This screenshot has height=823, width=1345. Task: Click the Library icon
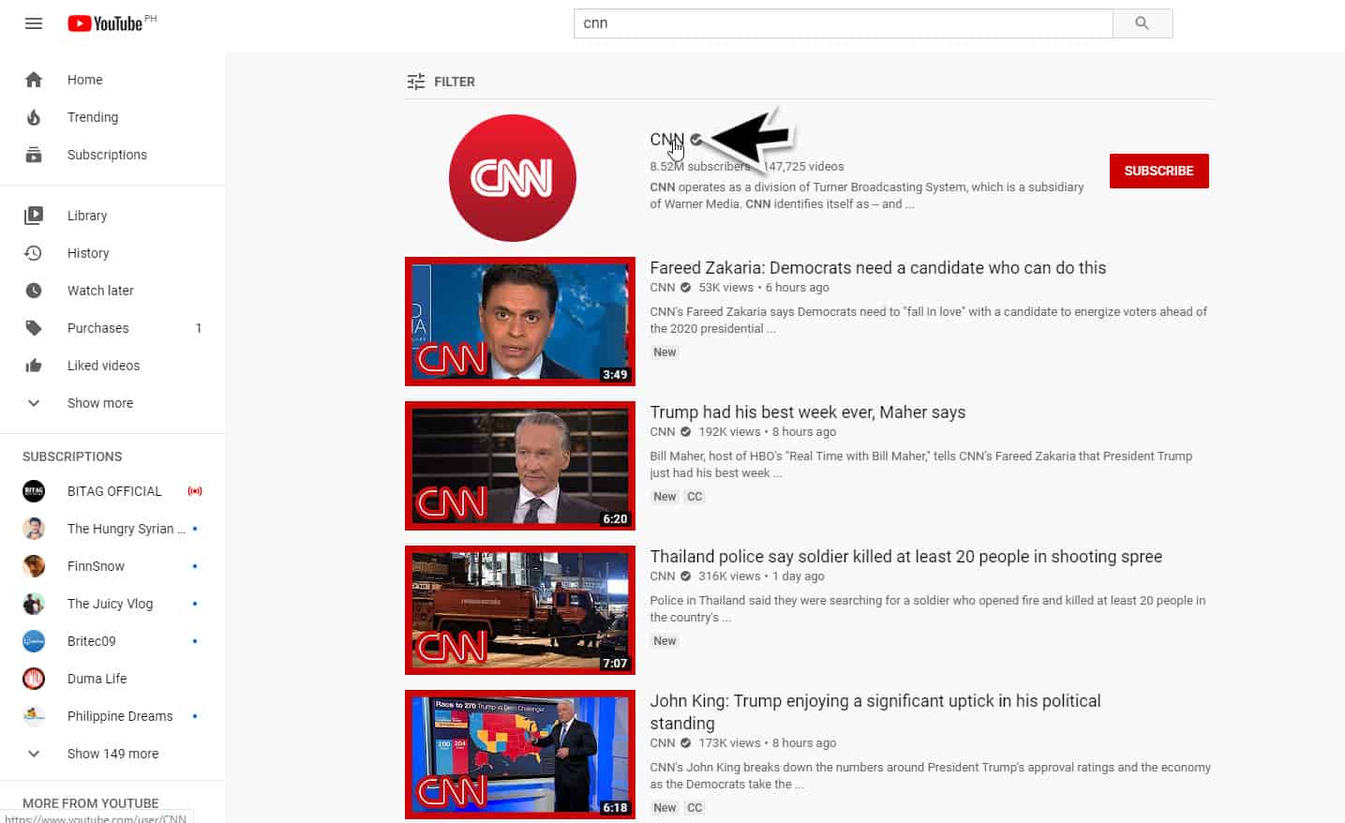(34, 216)
